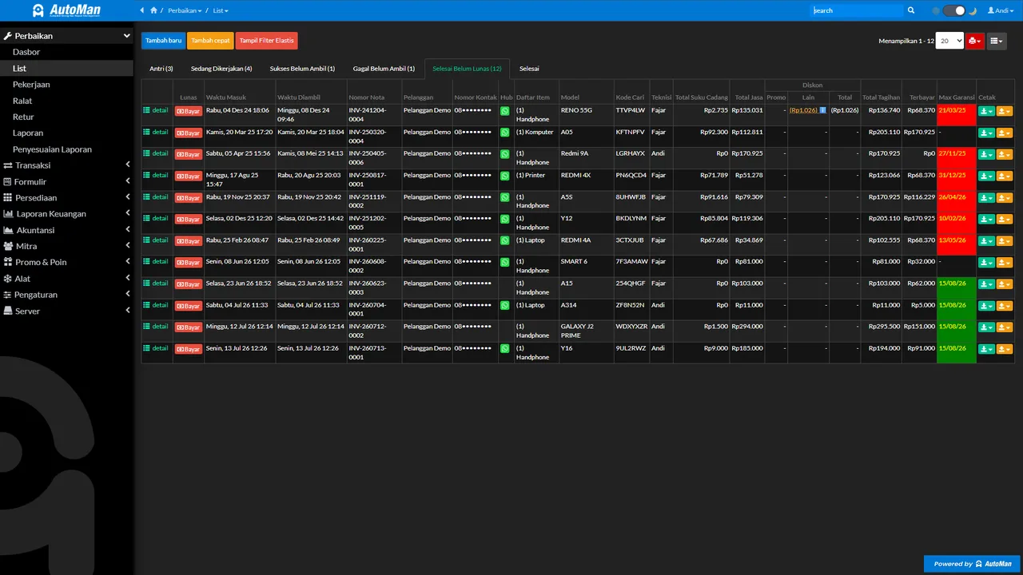Viewport: 1023px width, 575px height.
Task: Switch to the Antri (3) tab
Action: (161, 69)
